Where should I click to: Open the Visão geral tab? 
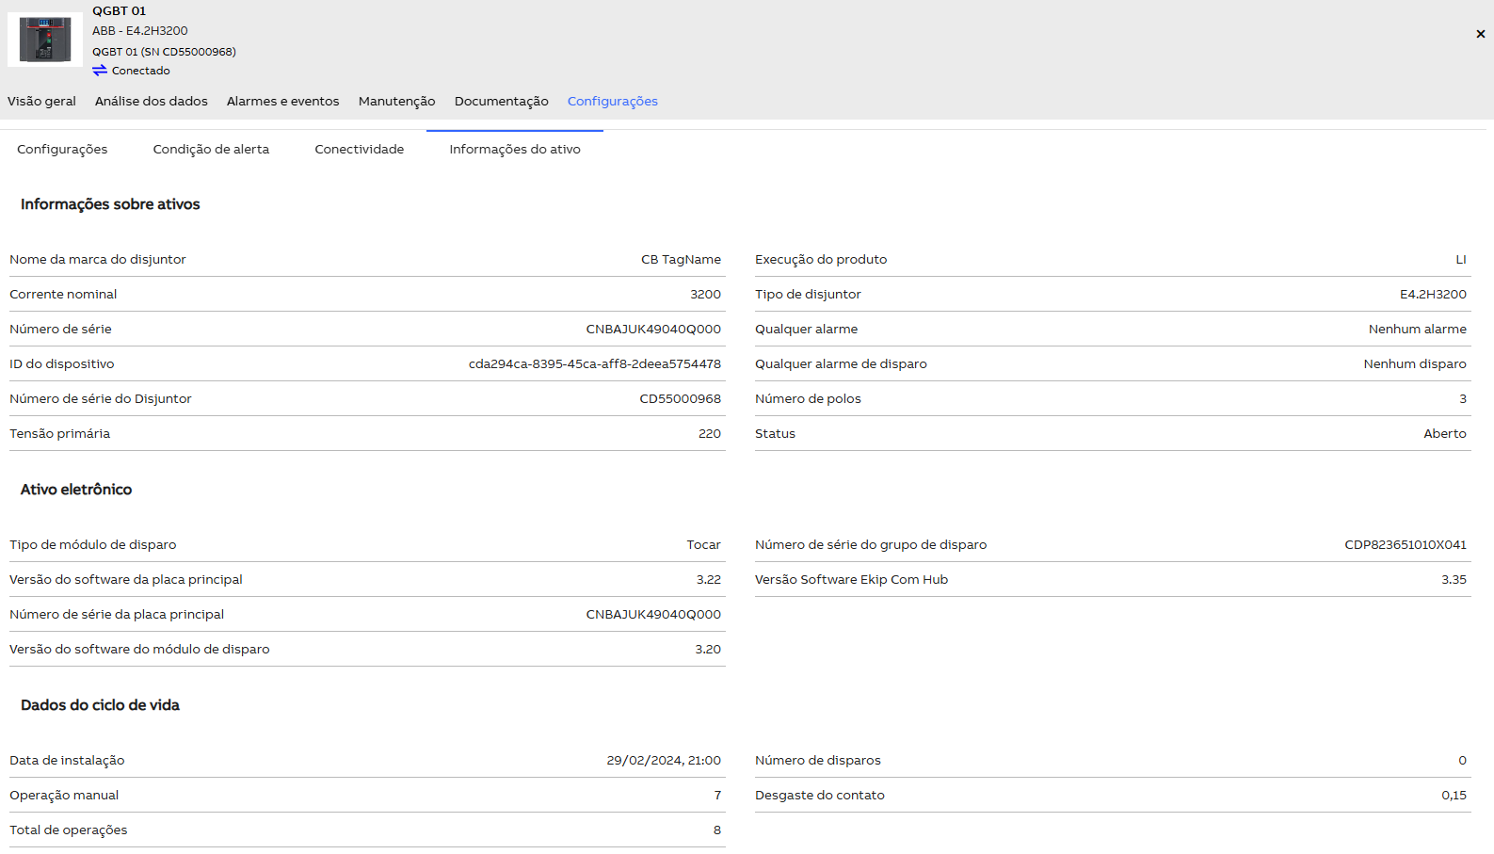41,101
